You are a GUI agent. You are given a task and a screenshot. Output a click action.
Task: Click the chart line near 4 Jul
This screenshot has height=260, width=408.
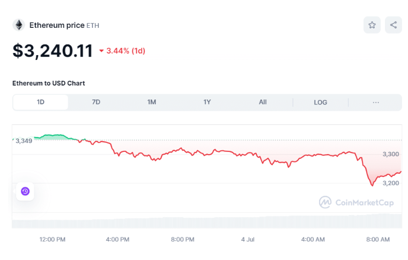[248, 155]
